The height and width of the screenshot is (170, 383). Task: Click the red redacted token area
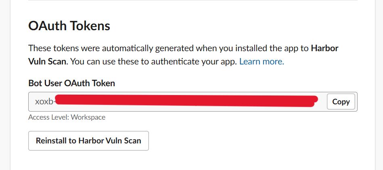(186, 101)
